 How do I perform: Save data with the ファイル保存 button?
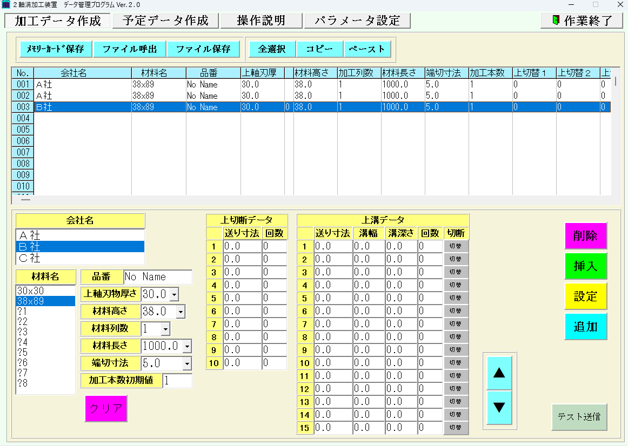point(204,49)
